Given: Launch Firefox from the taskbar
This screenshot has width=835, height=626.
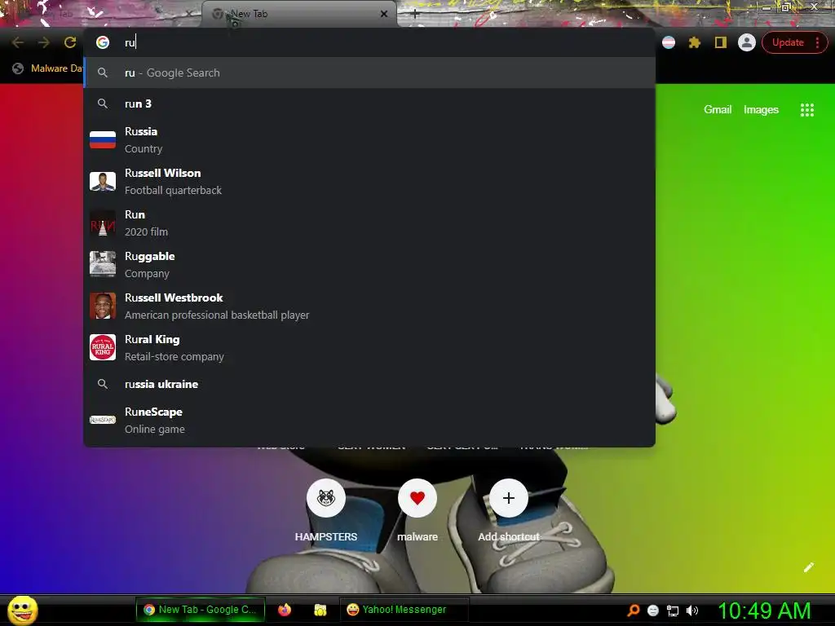Looking at the screenshot, I should pyautogui.click(x=285, y=610).
